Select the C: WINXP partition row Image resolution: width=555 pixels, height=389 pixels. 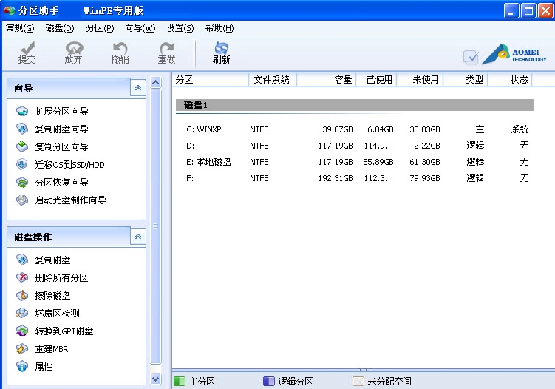pos(205,129)
